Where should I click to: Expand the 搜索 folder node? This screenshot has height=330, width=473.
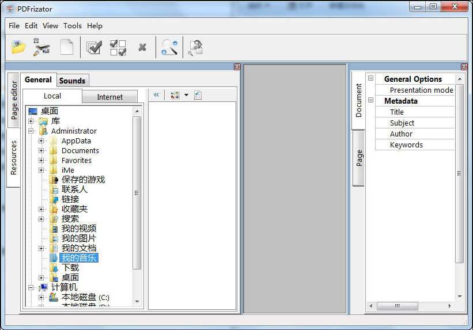point(41,219)
